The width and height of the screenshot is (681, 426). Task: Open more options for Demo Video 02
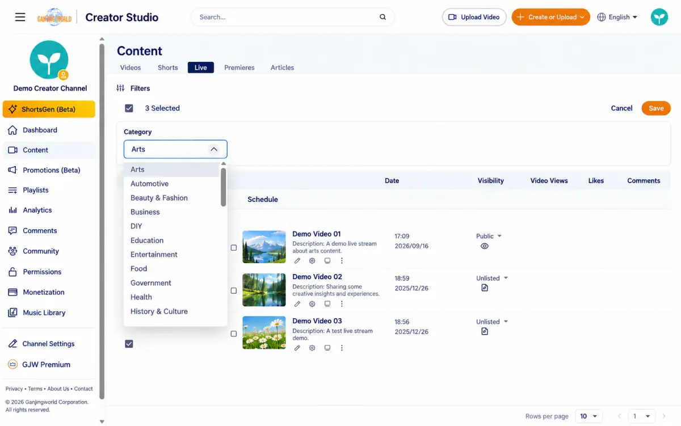coord(342,304)
